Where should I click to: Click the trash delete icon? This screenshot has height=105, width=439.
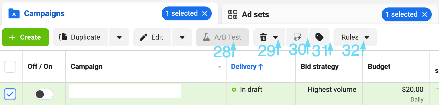[x=263, y=37]
